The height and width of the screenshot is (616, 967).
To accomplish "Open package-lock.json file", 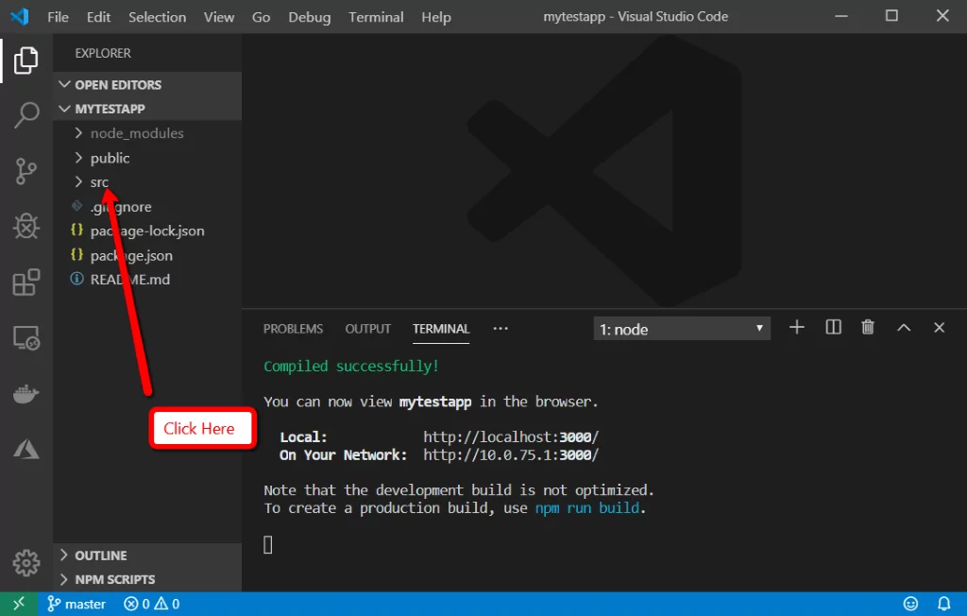I will click(x=148, y=231).
